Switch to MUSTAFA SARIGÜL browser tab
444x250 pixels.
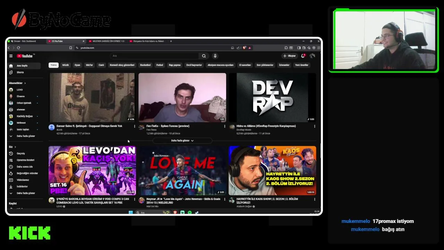(107, 41)
